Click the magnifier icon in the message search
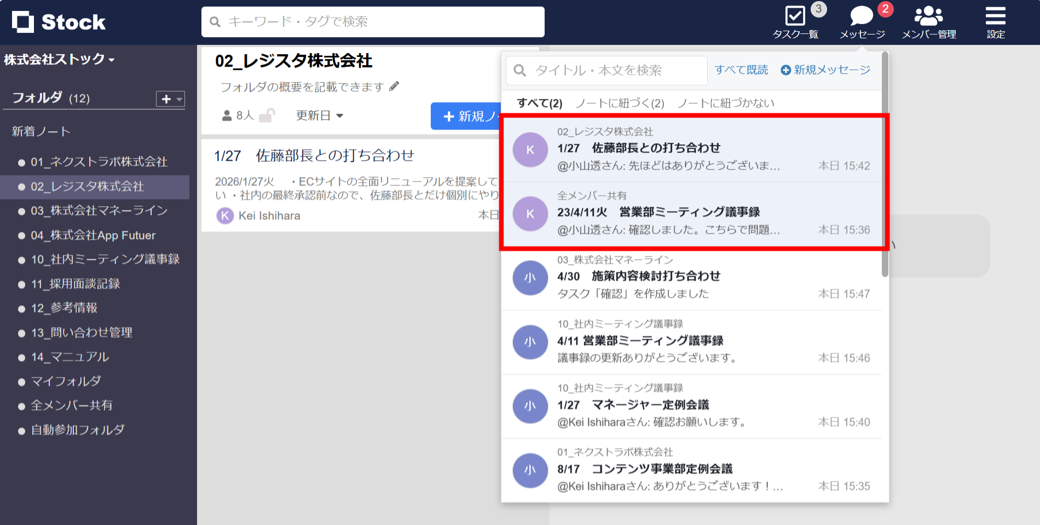This screenshot has width=1040, height=525. pos(519,70)
